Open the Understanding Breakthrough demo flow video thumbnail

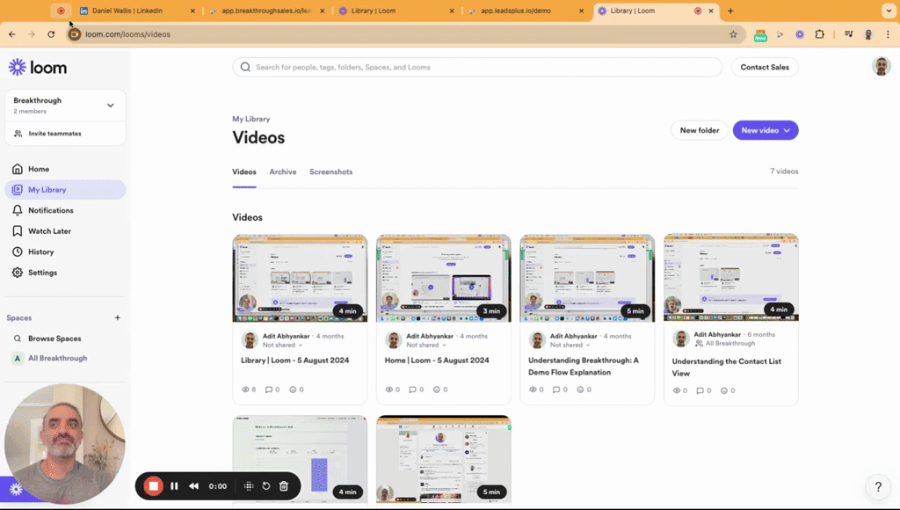[x=587, y=278]
